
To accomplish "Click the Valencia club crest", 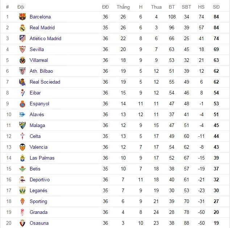I will (22, 147).
